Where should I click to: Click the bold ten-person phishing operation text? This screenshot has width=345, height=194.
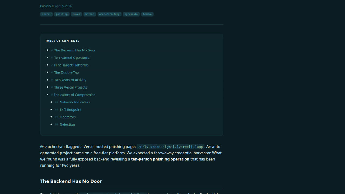click(160, 159)
